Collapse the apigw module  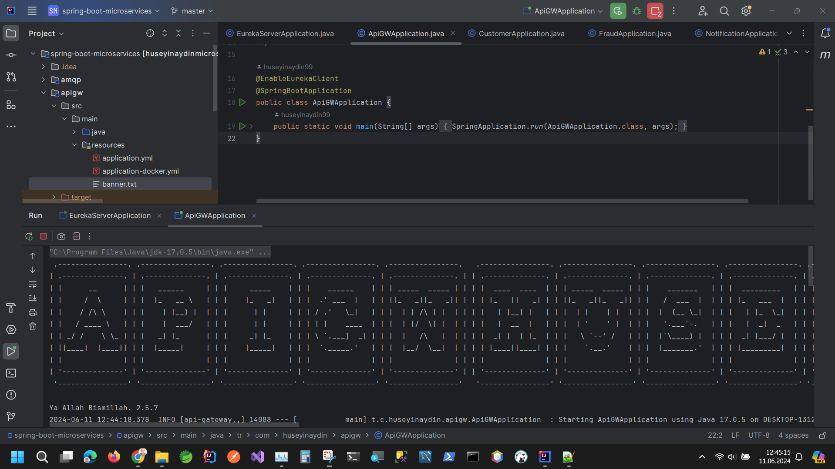coord(44,93)
